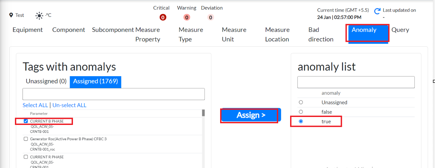This screenshot has height=168, width=435.
Task: Switch to the Unassigned (0) tab
Action: [46, 81]
